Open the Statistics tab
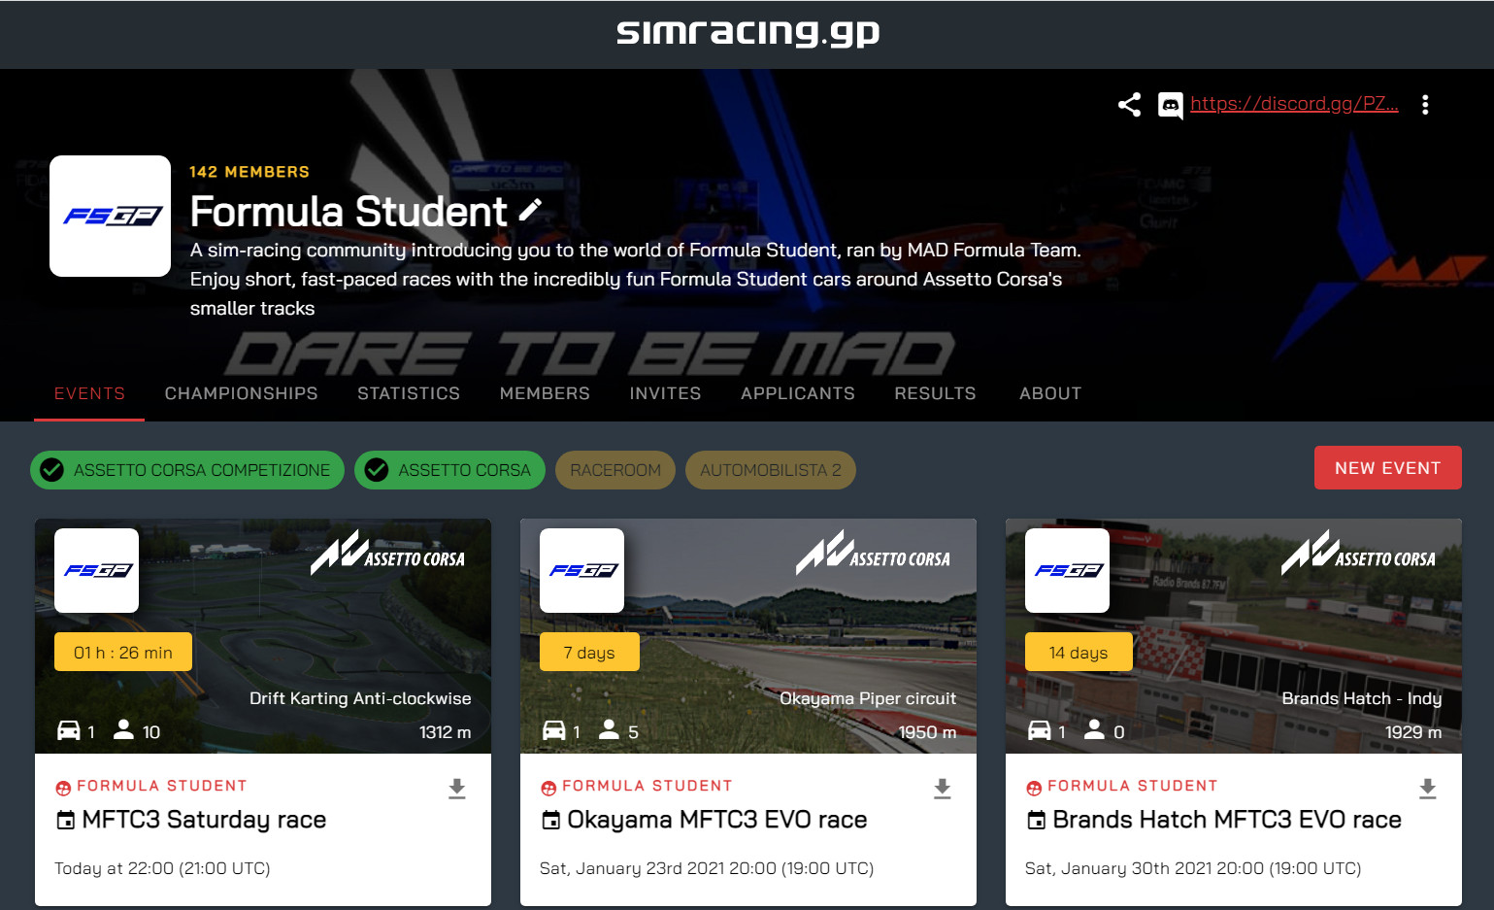 click(409, 393)
